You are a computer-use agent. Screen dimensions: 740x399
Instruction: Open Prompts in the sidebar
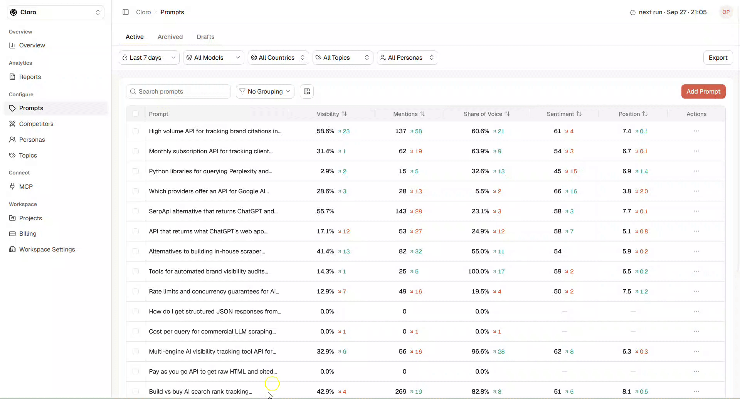click(56, 108)
